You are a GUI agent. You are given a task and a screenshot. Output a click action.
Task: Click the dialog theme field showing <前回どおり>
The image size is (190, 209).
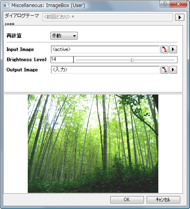pyautogui.click(x=108, y=17)
